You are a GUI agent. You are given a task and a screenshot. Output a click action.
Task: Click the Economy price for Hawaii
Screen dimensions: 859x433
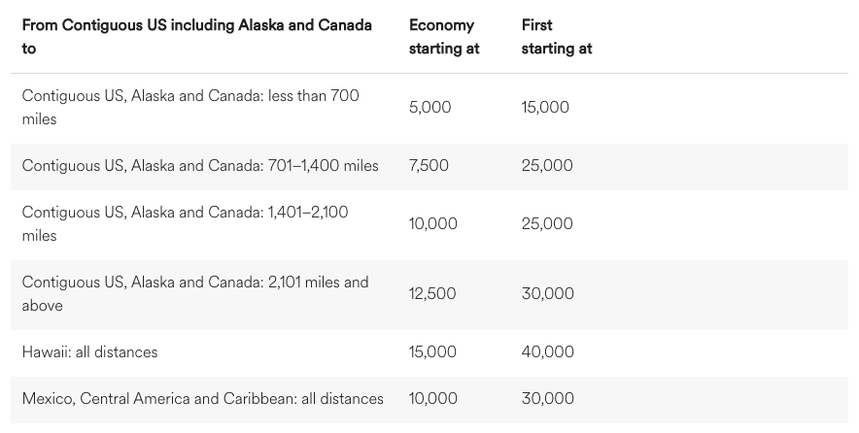(433, 351)
